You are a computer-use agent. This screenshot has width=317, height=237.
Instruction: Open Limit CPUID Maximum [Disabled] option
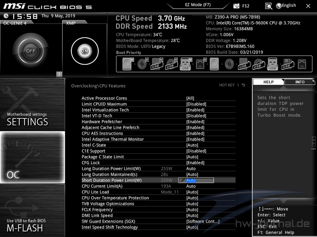158,104
